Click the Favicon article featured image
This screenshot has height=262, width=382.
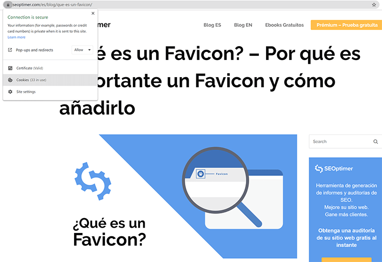pos(178,196)
